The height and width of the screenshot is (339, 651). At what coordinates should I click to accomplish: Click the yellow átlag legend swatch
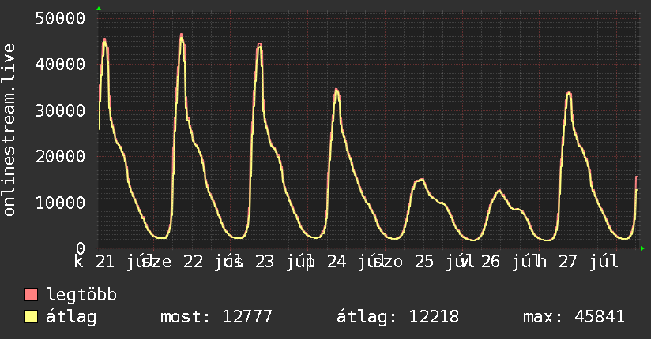tap(31, 316)
